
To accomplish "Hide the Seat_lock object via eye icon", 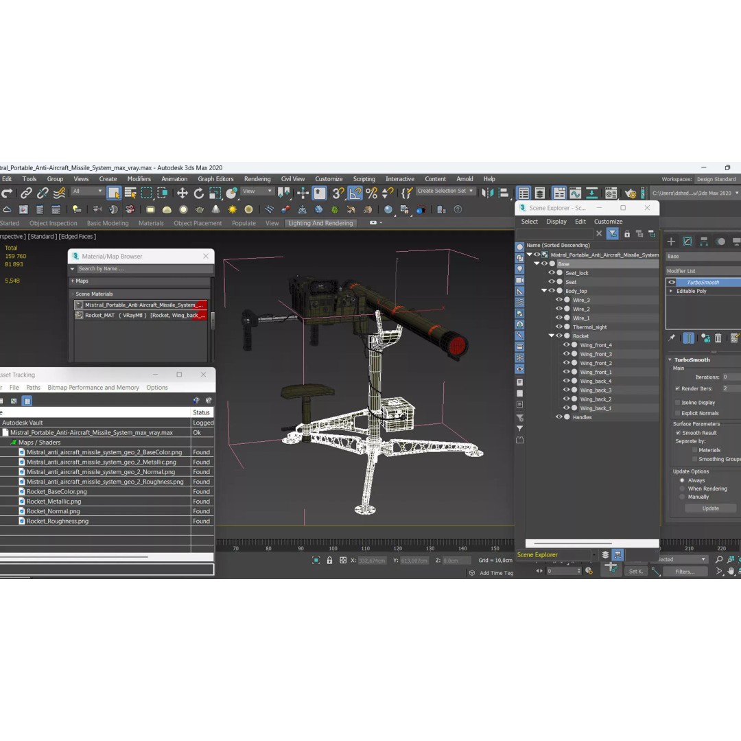I will coord(552,272).
